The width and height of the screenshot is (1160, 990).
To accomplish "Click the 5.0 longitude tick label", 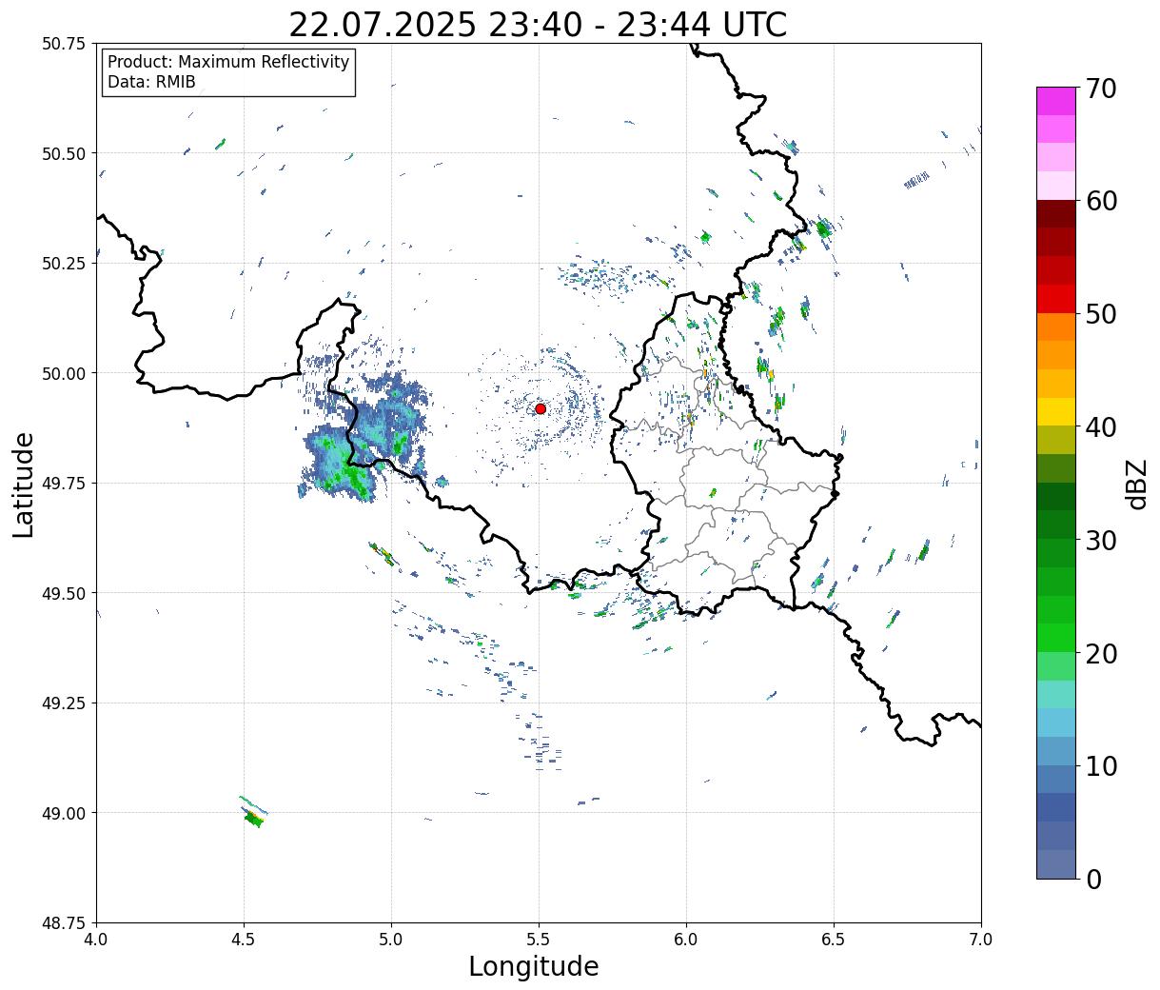I will (x=391, y=940).
